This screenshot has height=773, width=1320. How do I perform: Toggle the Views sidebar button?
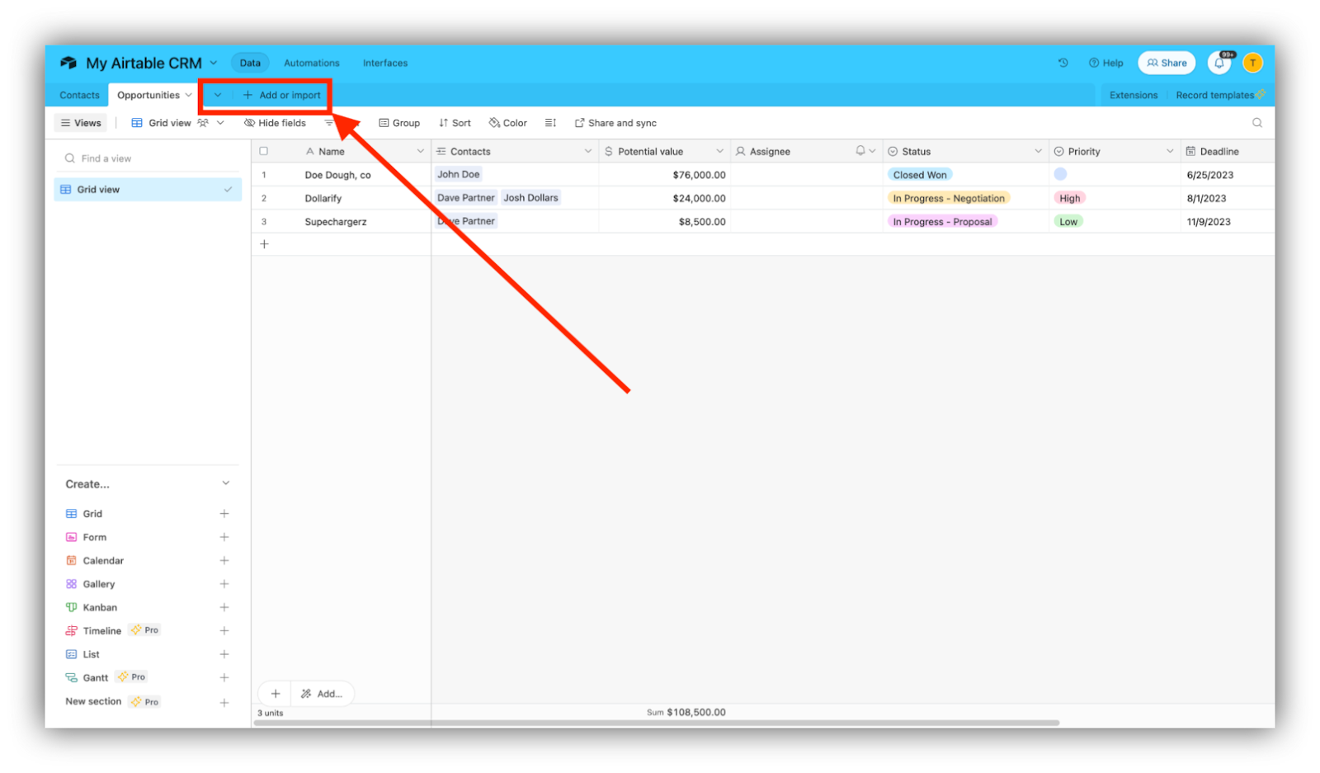tap(81, 123)
